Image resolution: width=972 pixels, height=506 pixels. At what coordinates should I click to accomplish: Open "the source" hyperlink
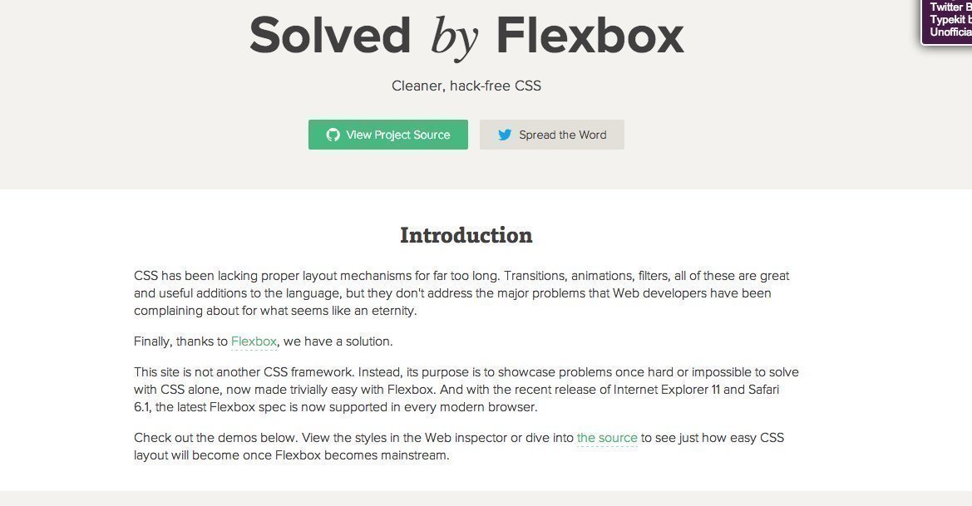(607, 438)
